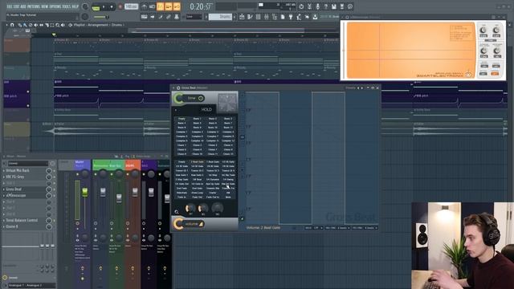Select Basic 1 time slot
The height and width of the screenshot is (289, 514).
point(197,119)
